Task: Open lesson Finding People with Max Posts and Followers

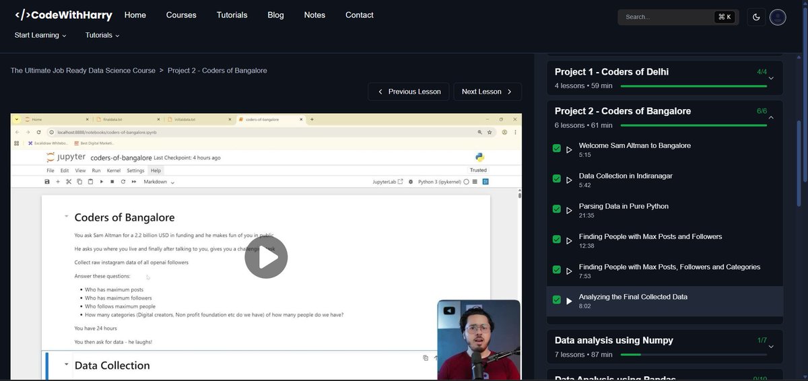Action: pyautogui.click(x=650, y=236)
